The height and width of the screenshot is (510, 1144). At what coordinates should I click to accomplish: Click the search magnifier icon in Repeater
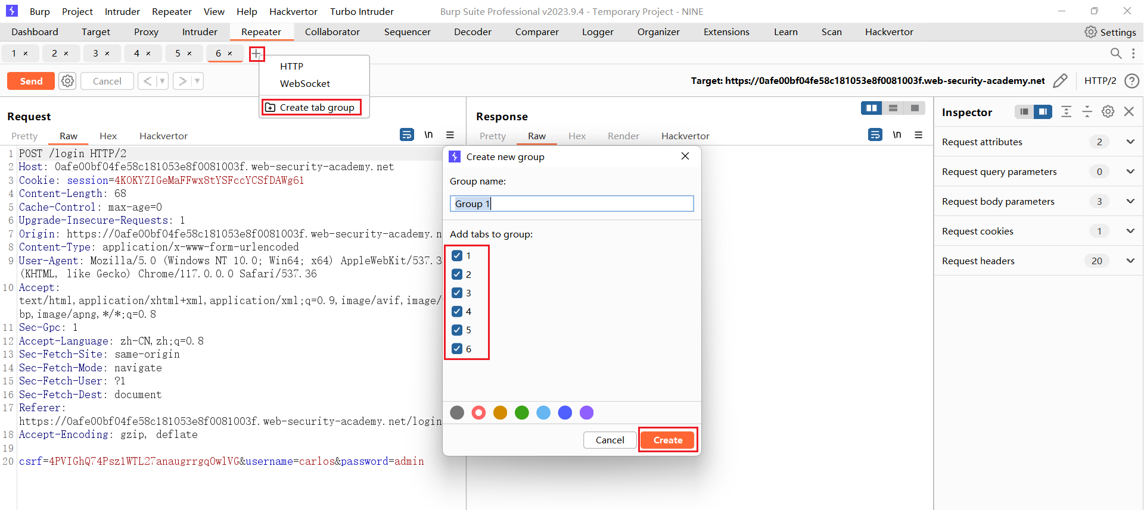pyautogui.click(x=1116, y=54)
